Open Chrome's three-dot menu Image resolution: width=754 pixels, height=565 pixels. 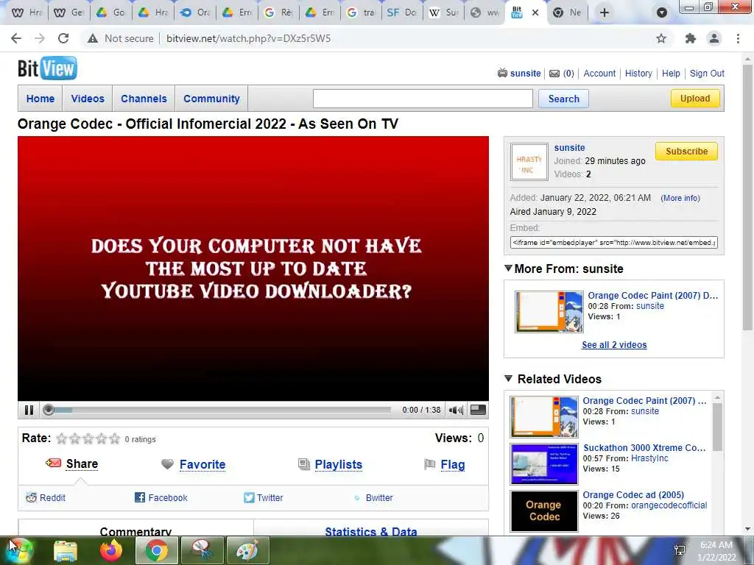[738, 38]
